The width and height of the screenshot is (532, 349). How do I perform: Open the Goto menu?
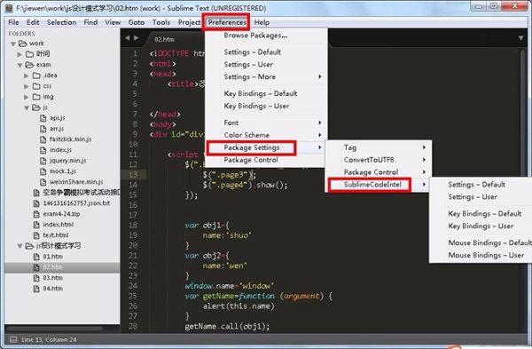point(136,22)
